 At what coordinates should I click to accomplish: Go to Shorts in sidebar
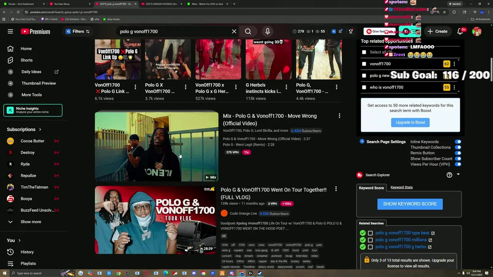coord(27,60)
